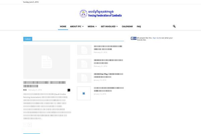Screen dimensions: 201x134
Task: Click the Facebook Like button
Action: pos(134,38)
